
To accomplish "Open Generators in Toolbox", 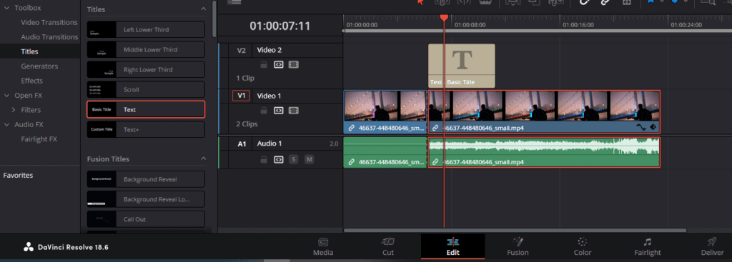I will point(39,66).
